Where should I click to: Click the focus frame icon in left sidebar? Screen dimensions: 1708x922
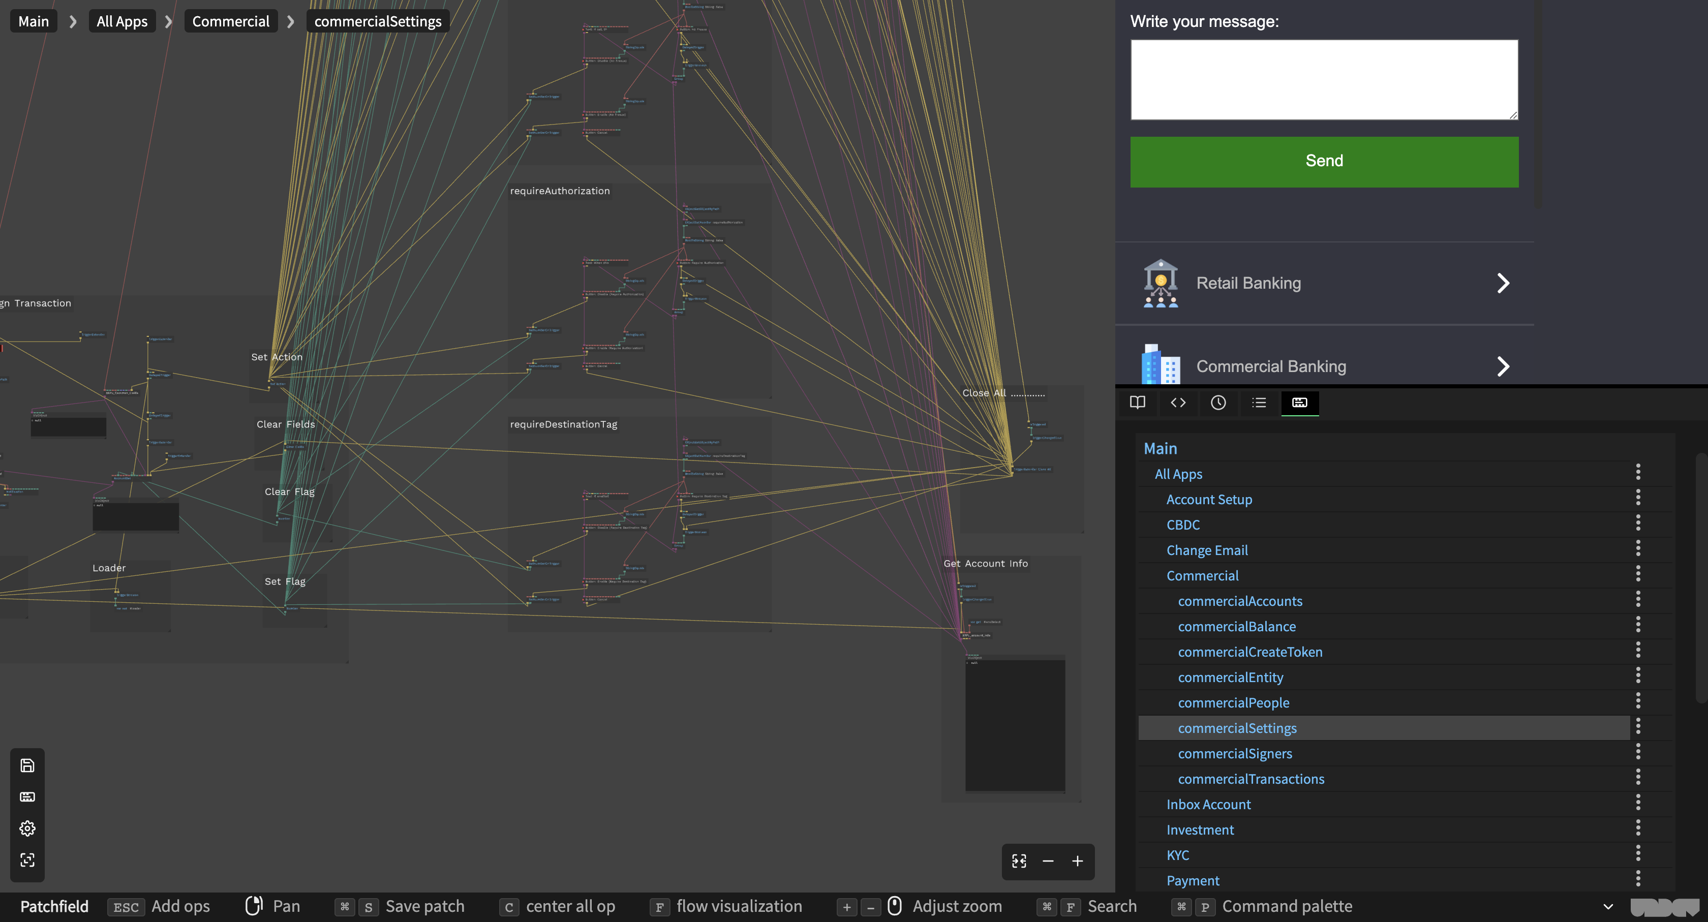pyautogui.click(x=27, y=860)
